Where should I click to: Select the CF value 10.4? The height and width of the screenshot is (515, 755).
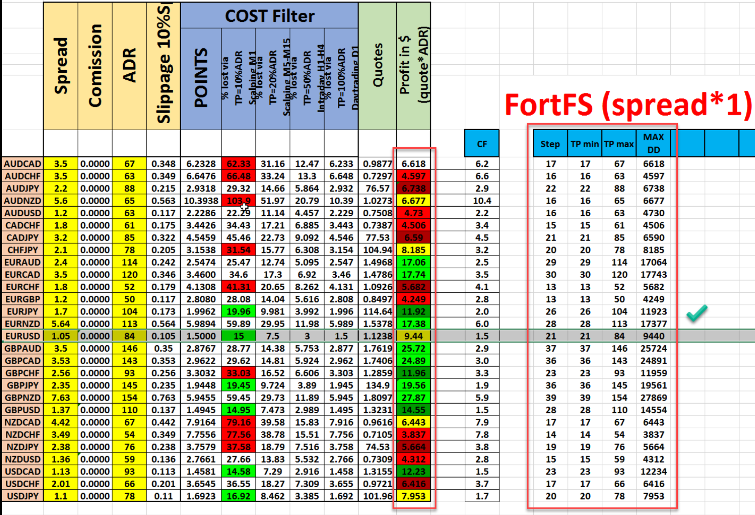[x=482, y=201]
